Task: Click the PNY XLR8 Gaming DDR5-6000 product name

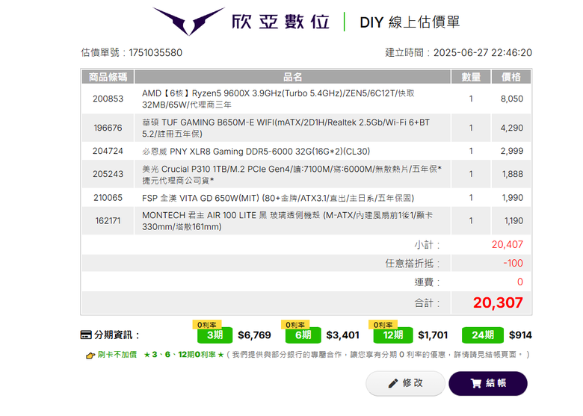Action: 256,151
